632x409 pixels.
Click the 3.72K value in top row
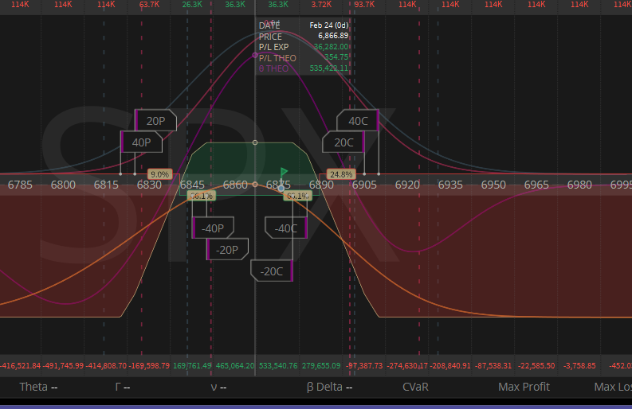321,5
